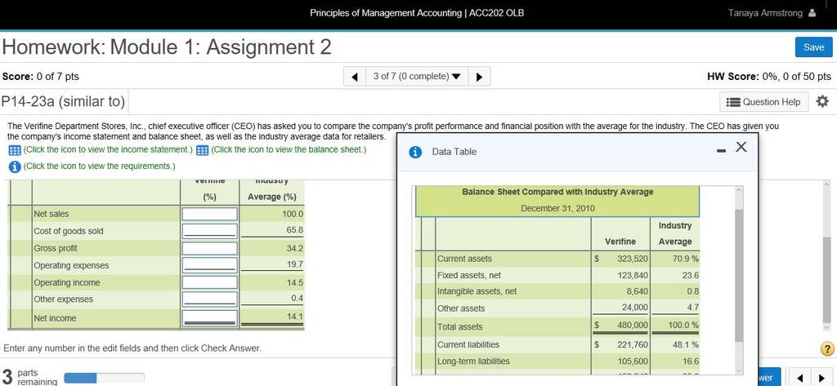Open the requirements link

99,166
